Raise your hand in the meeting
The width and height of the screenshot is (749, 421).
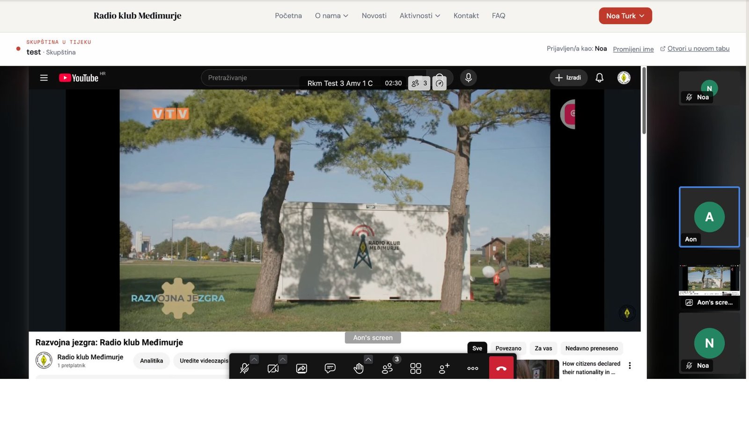coord(359,369)
